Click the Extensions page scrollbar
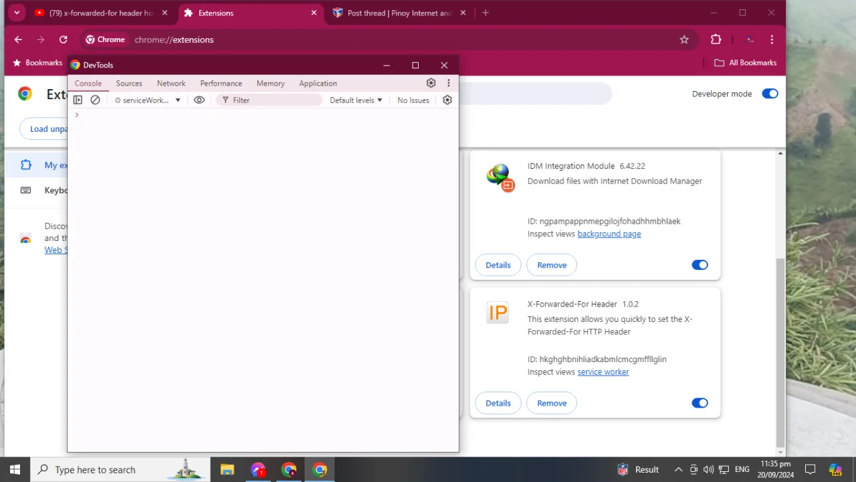 click(780, 353)
